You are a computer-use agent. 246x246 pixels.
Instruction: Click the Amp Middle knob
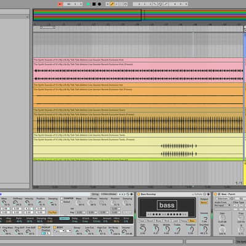(167, 229)
